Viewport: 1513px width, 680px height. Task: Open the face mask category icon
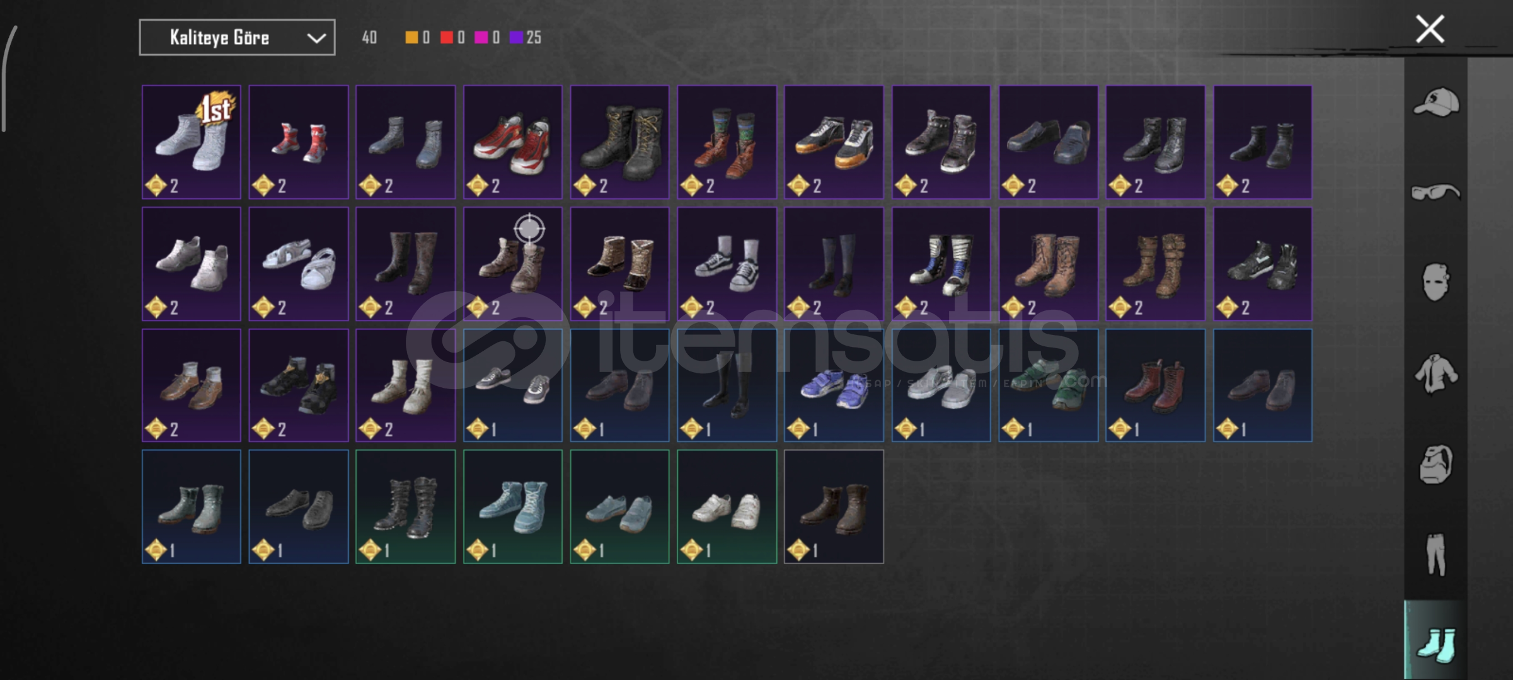[x=1435, y=281]
